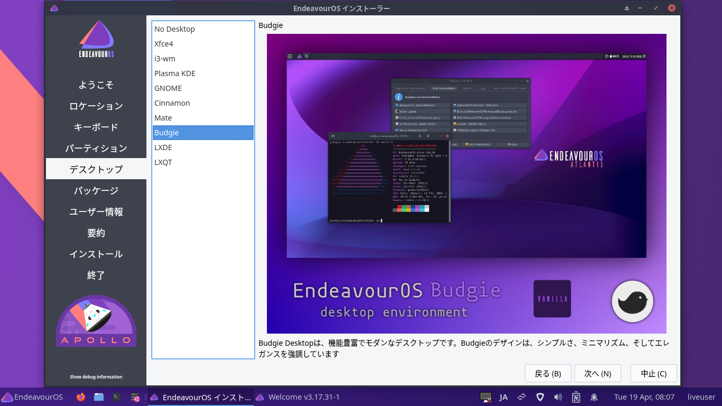Click ようこそ step in sidebar
This screenshot has width=722, height=406.
click(96, 85)
